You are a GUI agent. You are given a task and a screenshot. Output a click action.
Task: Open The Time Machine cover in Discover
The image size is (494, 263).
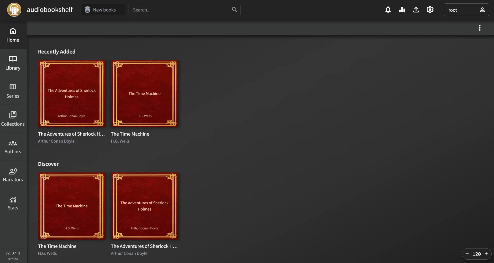click(72, 206)
